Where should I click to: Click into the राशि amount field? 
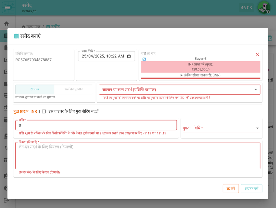click(x=96, y=125)
